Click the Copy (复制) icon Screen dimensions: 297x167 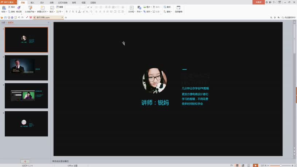pyautogui.click(x=9, y=12)
